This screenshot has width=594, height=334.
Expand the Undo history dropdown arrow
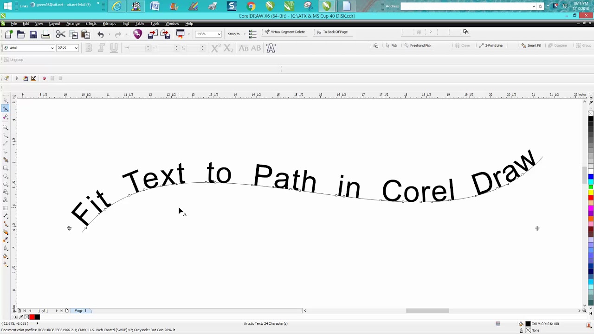[x=109, y=34]
